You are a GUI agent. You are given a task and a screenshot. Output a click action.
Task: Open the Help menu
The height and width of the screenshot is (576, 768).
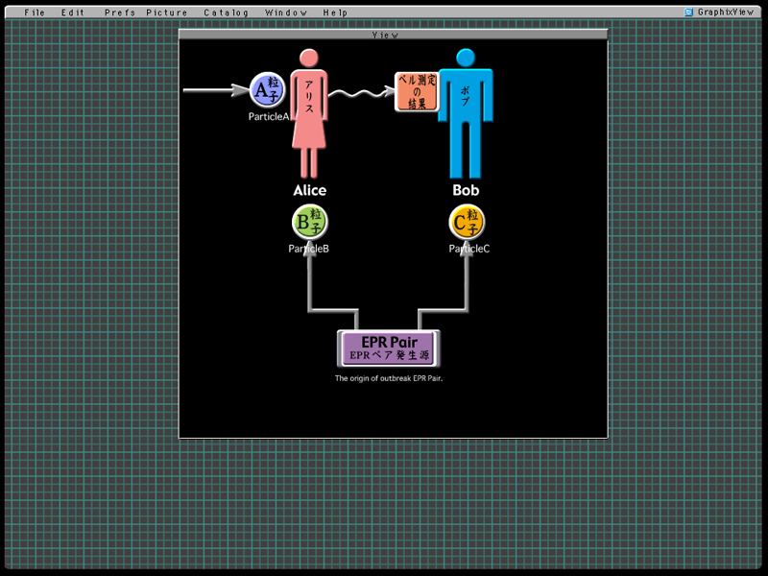pyautogui.click(x=336, y=12)
